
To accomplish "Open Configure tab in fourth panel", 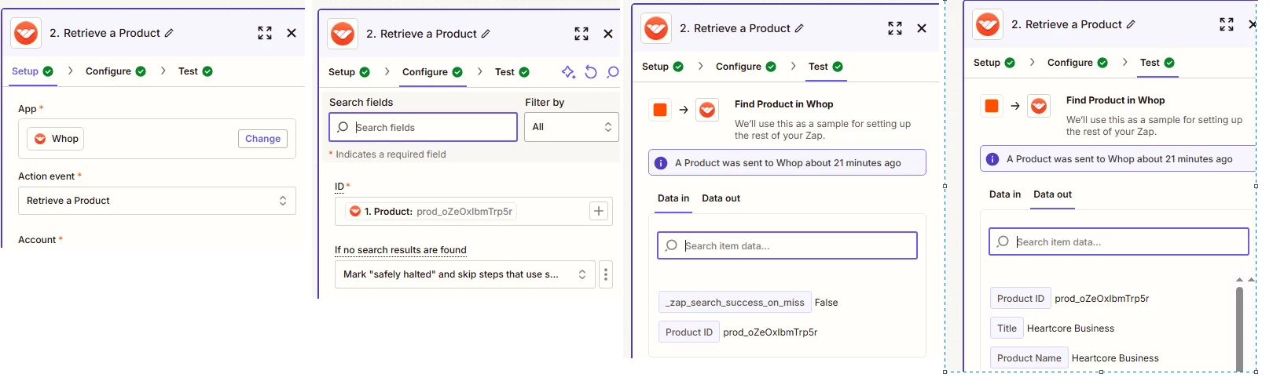I will [x=1077, y=63].
